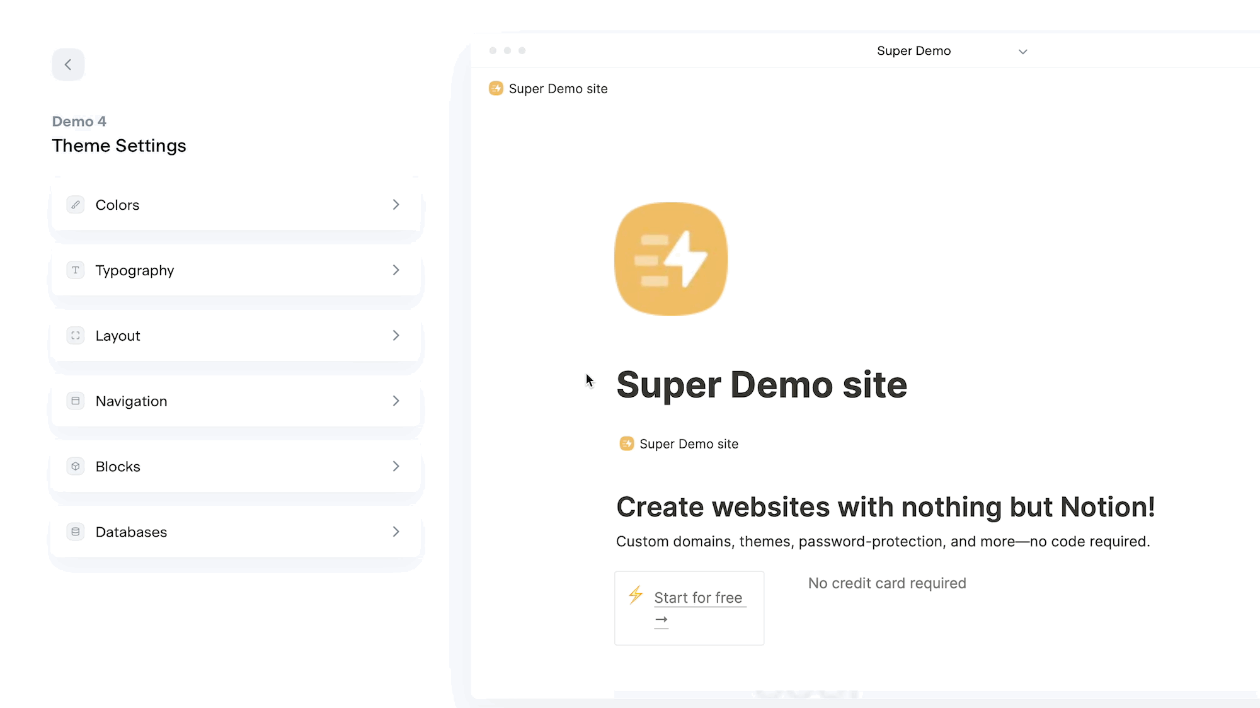Click the large Super lightning page icon
The image size is (1260, 708).
671,259
